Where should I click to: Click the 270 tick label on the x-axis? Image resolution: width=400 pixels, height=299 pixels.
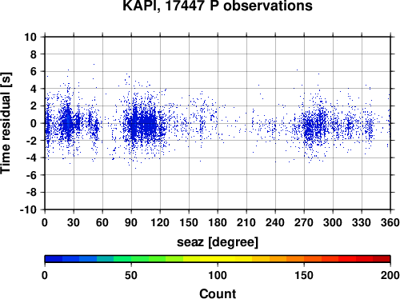tap(304, 222)
